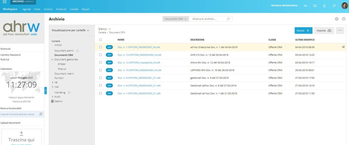The image size is (349, 145).
Task: Expand the KB folder
Action: (x=52, y=82)
